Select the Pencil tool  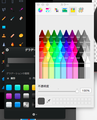coord(4,18)
